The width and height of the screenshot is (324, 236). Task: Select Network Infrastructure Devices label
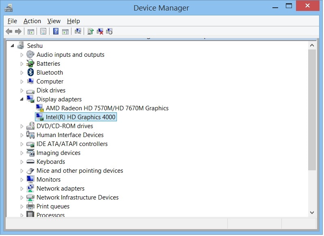78,197
